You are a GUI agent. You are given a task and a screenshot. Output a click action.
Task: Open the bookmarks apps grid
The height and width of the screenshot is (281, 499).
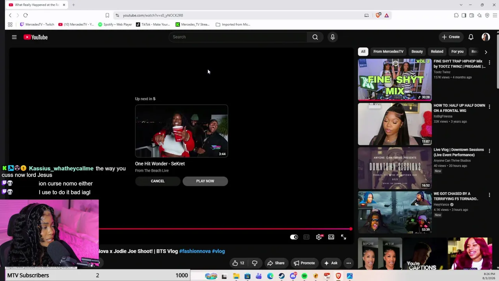(x=10, y=24)
